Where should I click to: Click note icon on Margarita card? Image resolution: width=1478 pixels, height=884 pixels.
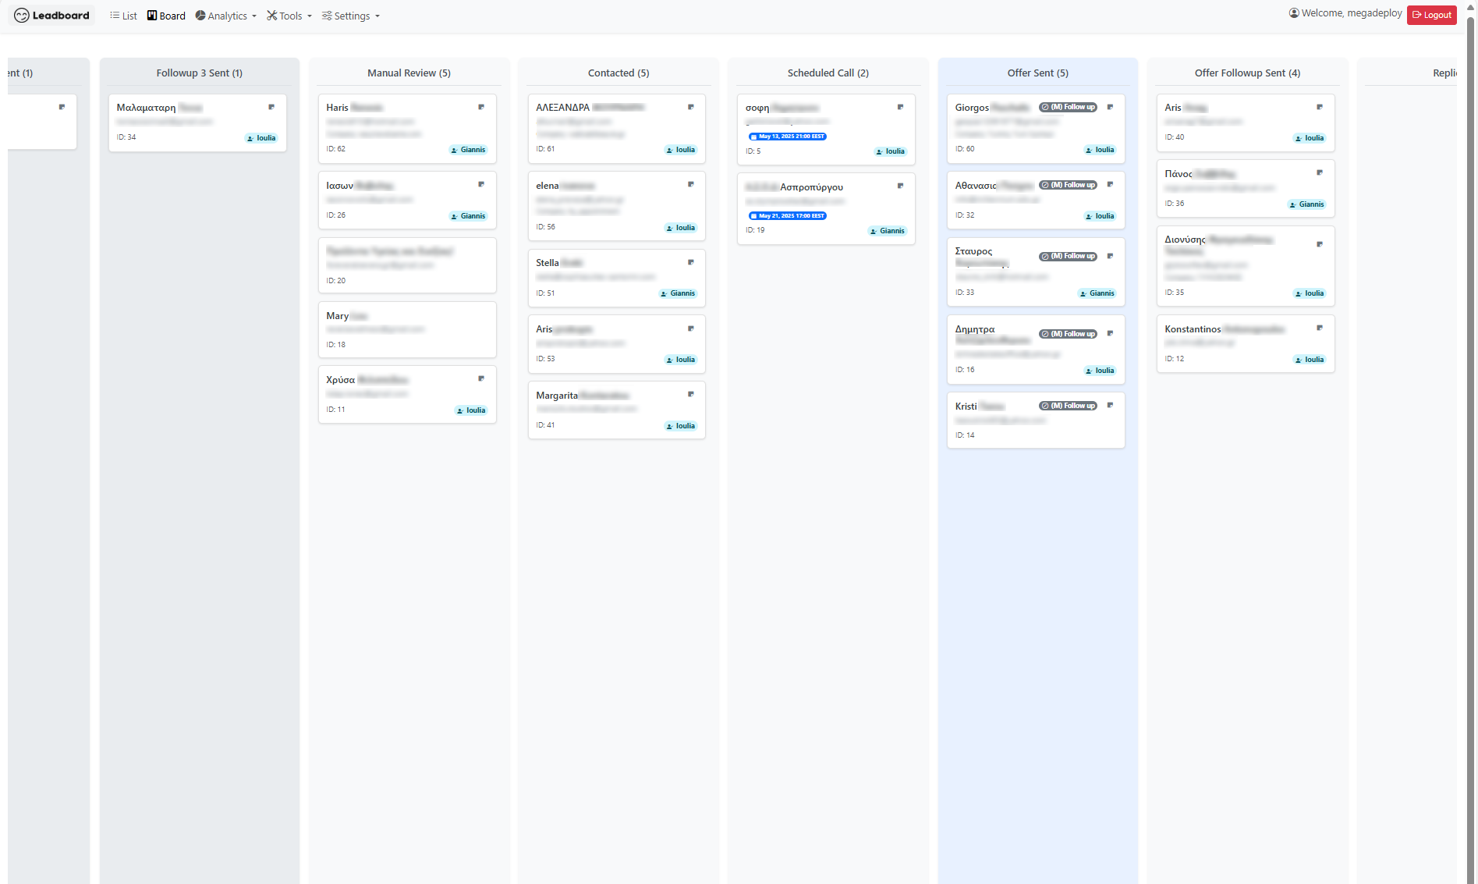pos(691,394)
